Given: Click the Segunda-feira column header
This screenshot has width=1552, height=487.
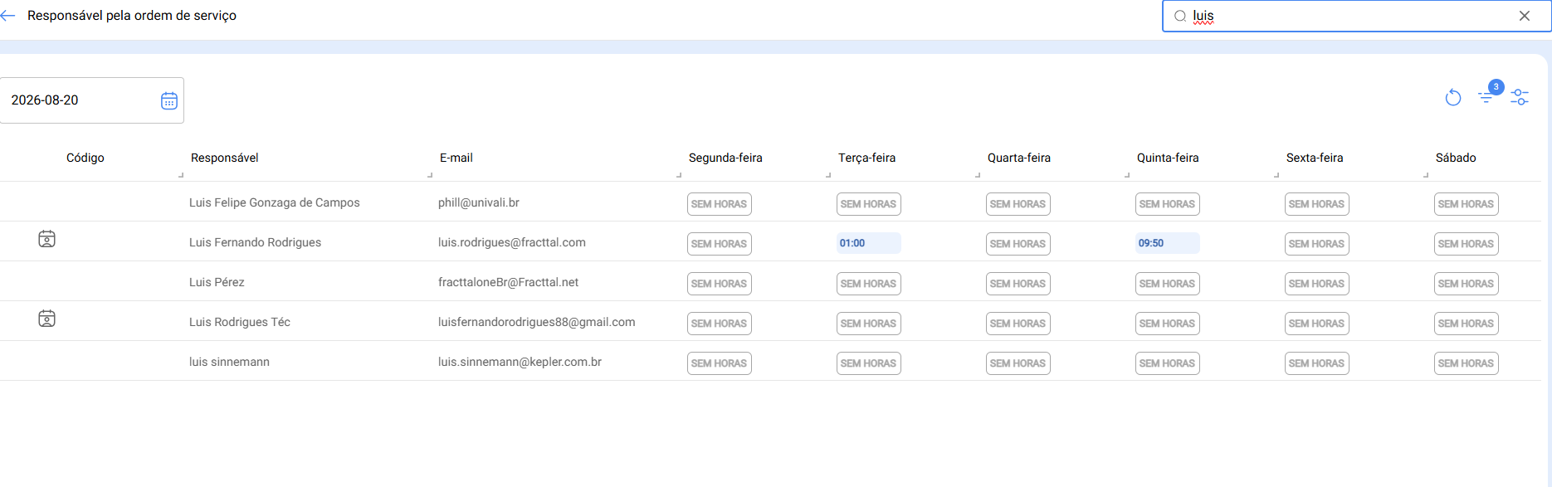Looking at the screenshot, I should tap(725, 158).
